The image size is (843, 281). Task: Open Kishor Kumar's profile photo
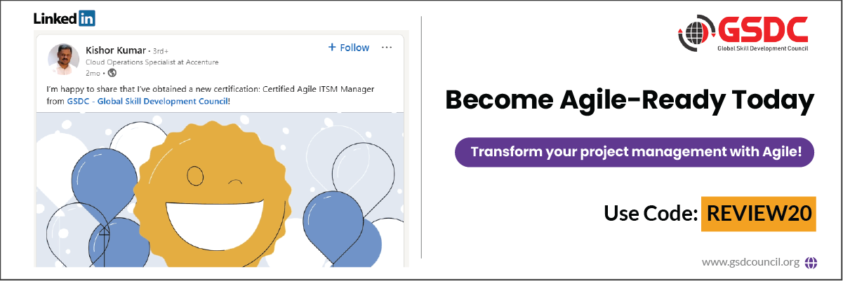pyautogui.click(x=63, y=59)
